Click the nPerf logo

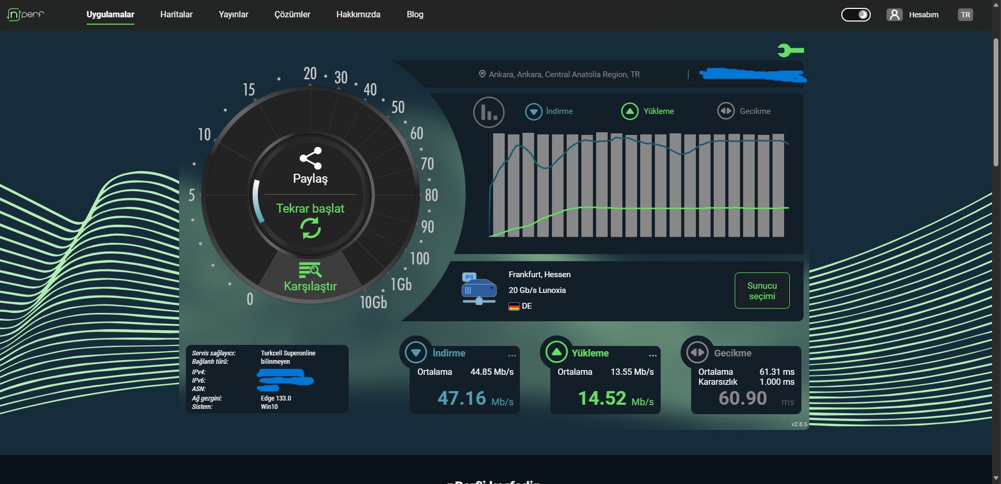[25, 15]
